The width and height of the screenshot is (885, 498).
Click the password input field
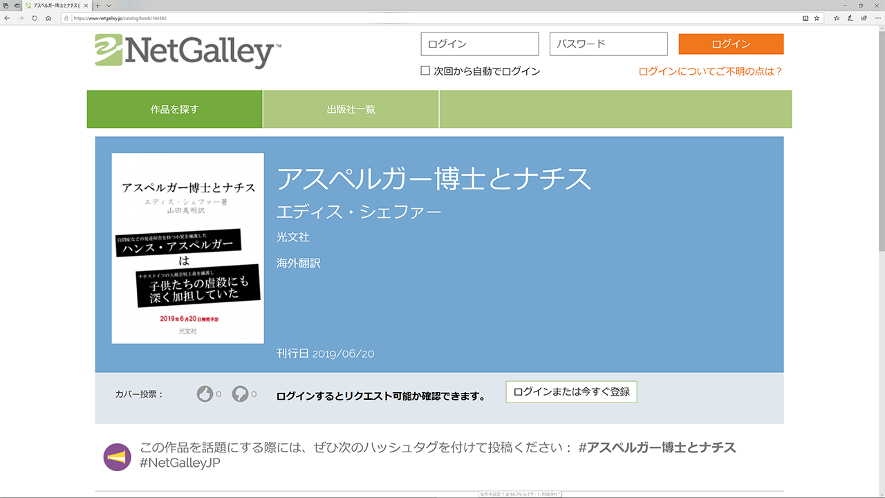[x=608, y=44]
